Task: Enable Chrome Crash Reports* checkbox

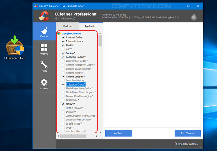Action: coord(63,69)
